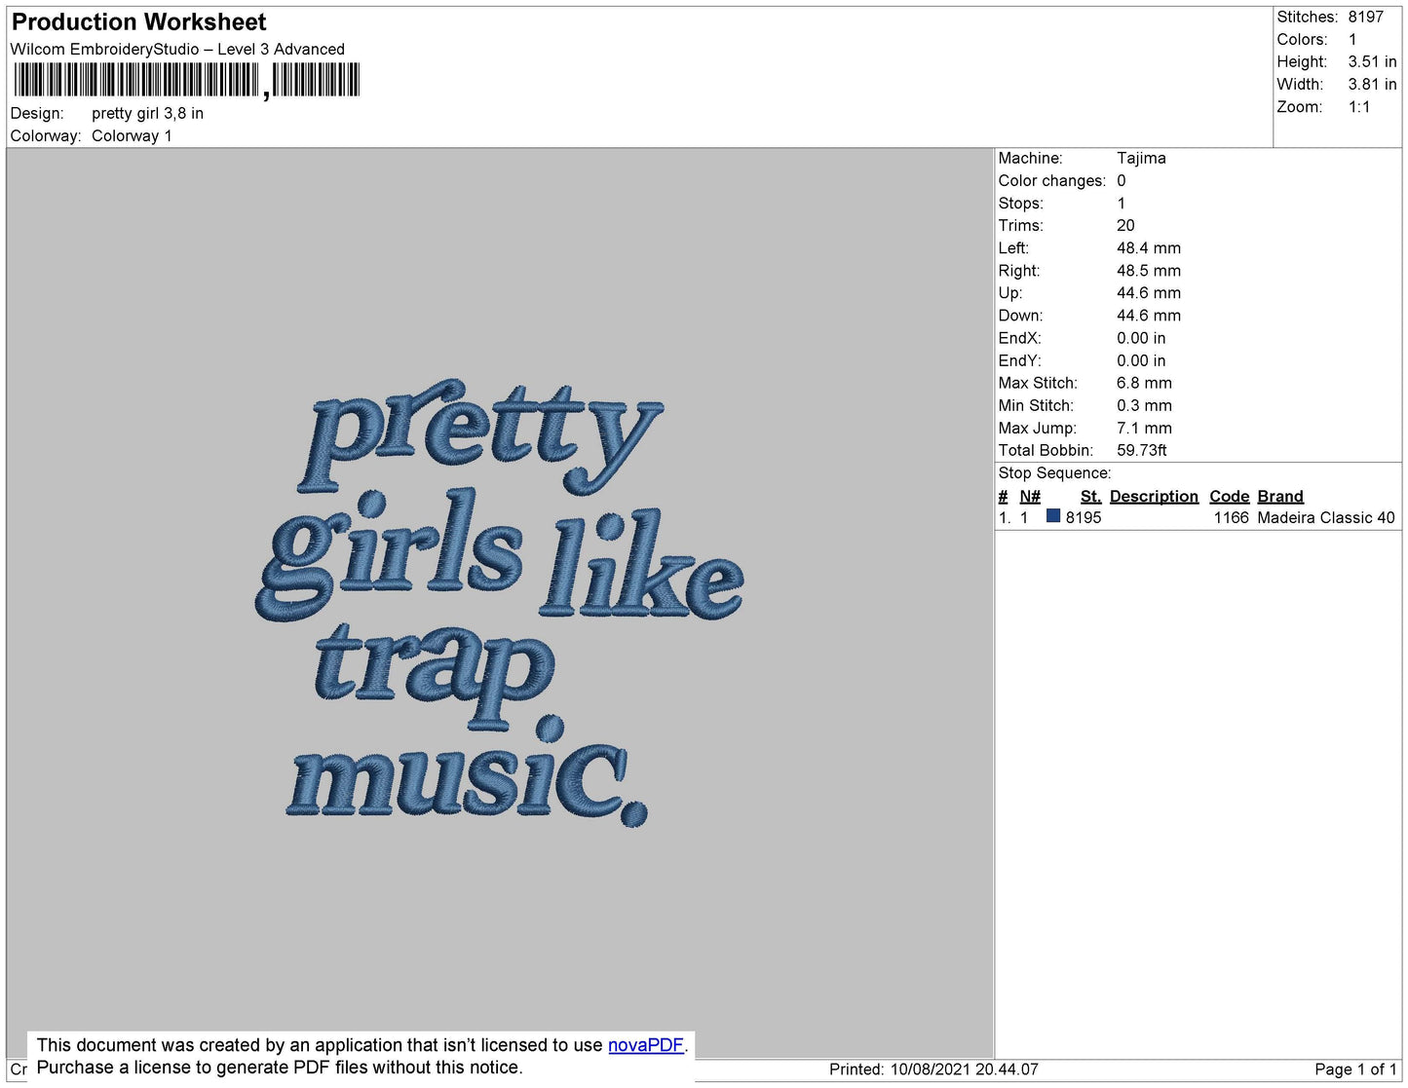Select the EndX value 0.00 in
The image size is (1408, 1088).
pyautogui.click(x=1141, y=338)
